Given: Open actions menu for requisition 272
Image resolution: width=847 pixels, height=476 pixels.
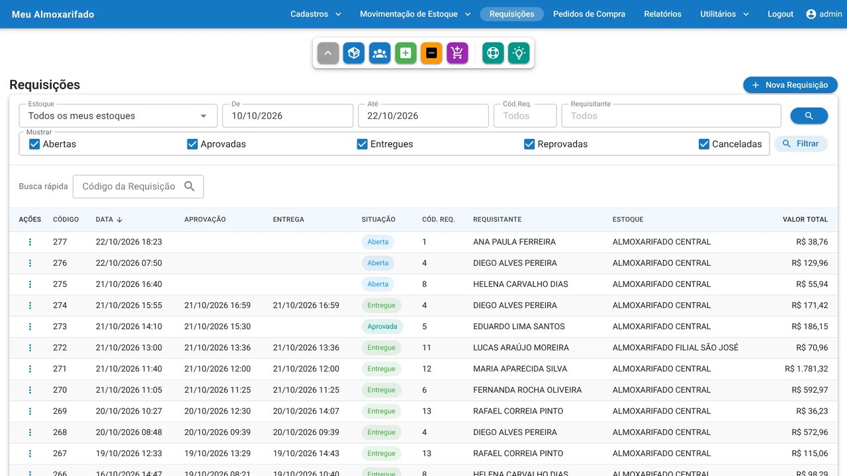Looking at the screenshot, I should click(x=30, y=348).
